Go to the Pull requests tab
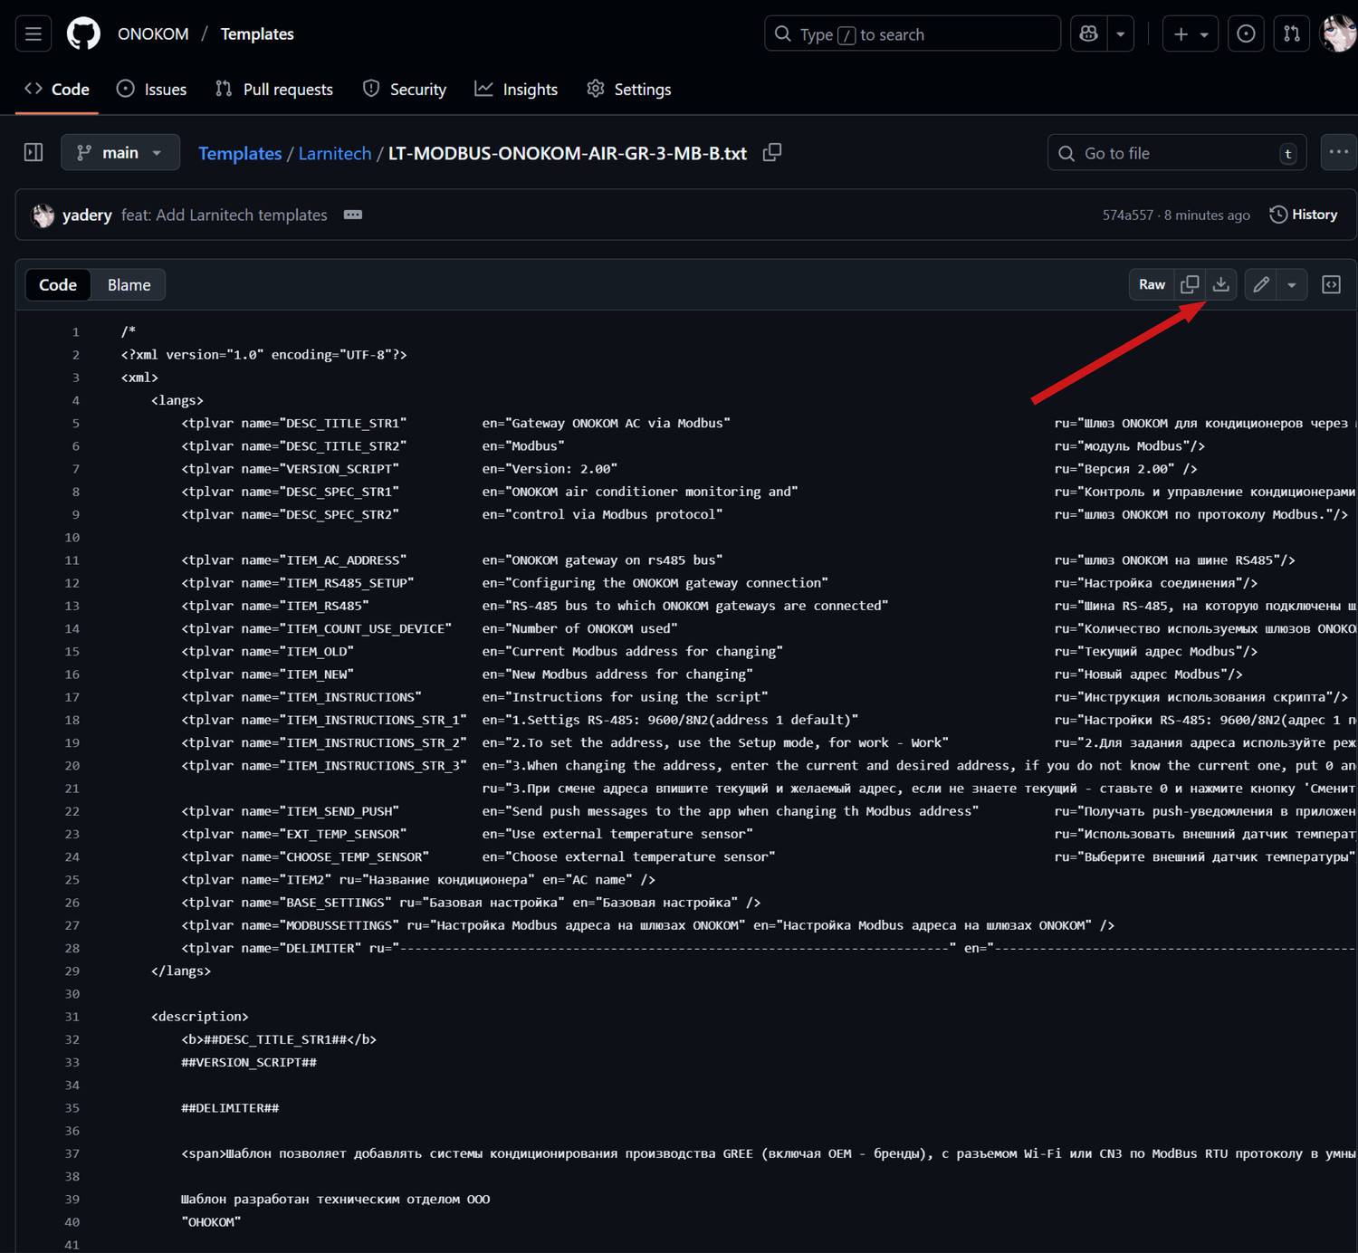The width and height of the screenshot is (1358, 1253). (274, 90)
